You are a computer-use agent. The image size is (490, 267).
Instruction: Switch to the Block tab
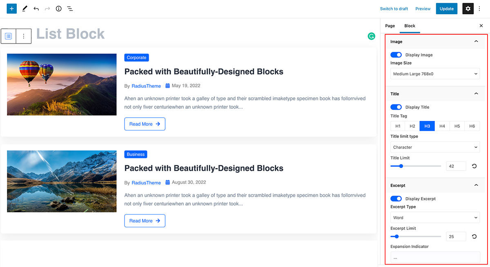pos(410,26)
